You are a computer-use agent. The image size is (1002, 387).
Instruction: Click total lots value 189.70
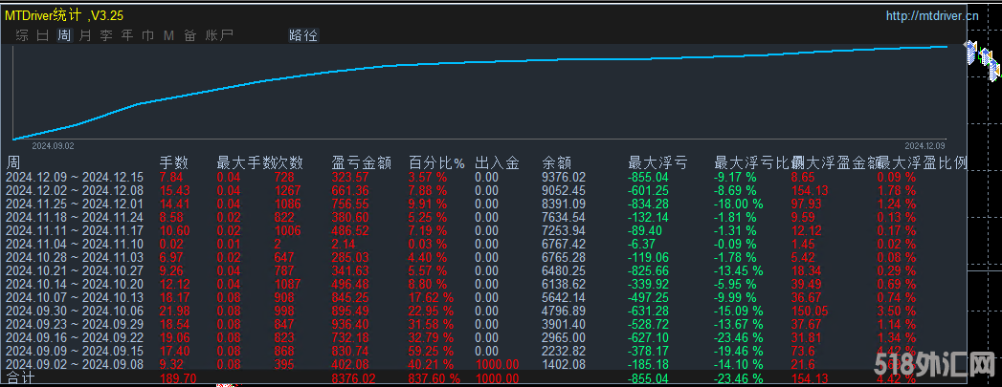pyautogui.click(x=178, y=379)
